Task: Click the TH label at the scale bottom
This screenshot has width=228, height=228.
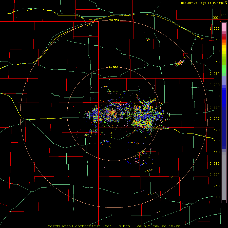Action: click(218, 197)
